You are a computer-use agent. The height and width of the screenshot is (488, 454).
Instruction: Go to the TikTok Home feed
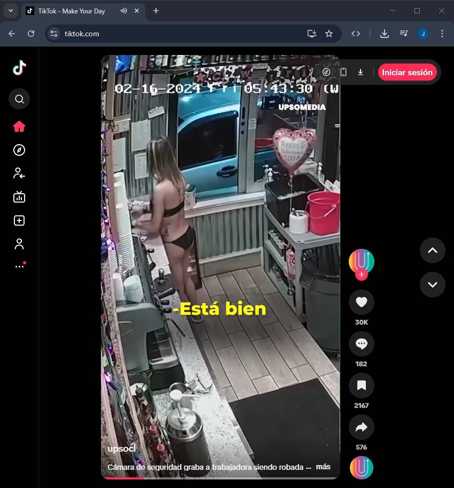point(19,127)
